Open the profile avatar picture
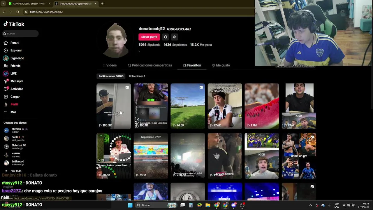This screenshot has width=373, height=210. tap(116, 40)
